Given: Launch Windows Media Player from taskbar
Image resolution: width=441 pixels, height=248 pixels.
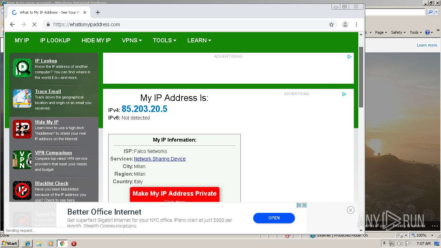Looking at the screenshot, I should click(51, 244).
